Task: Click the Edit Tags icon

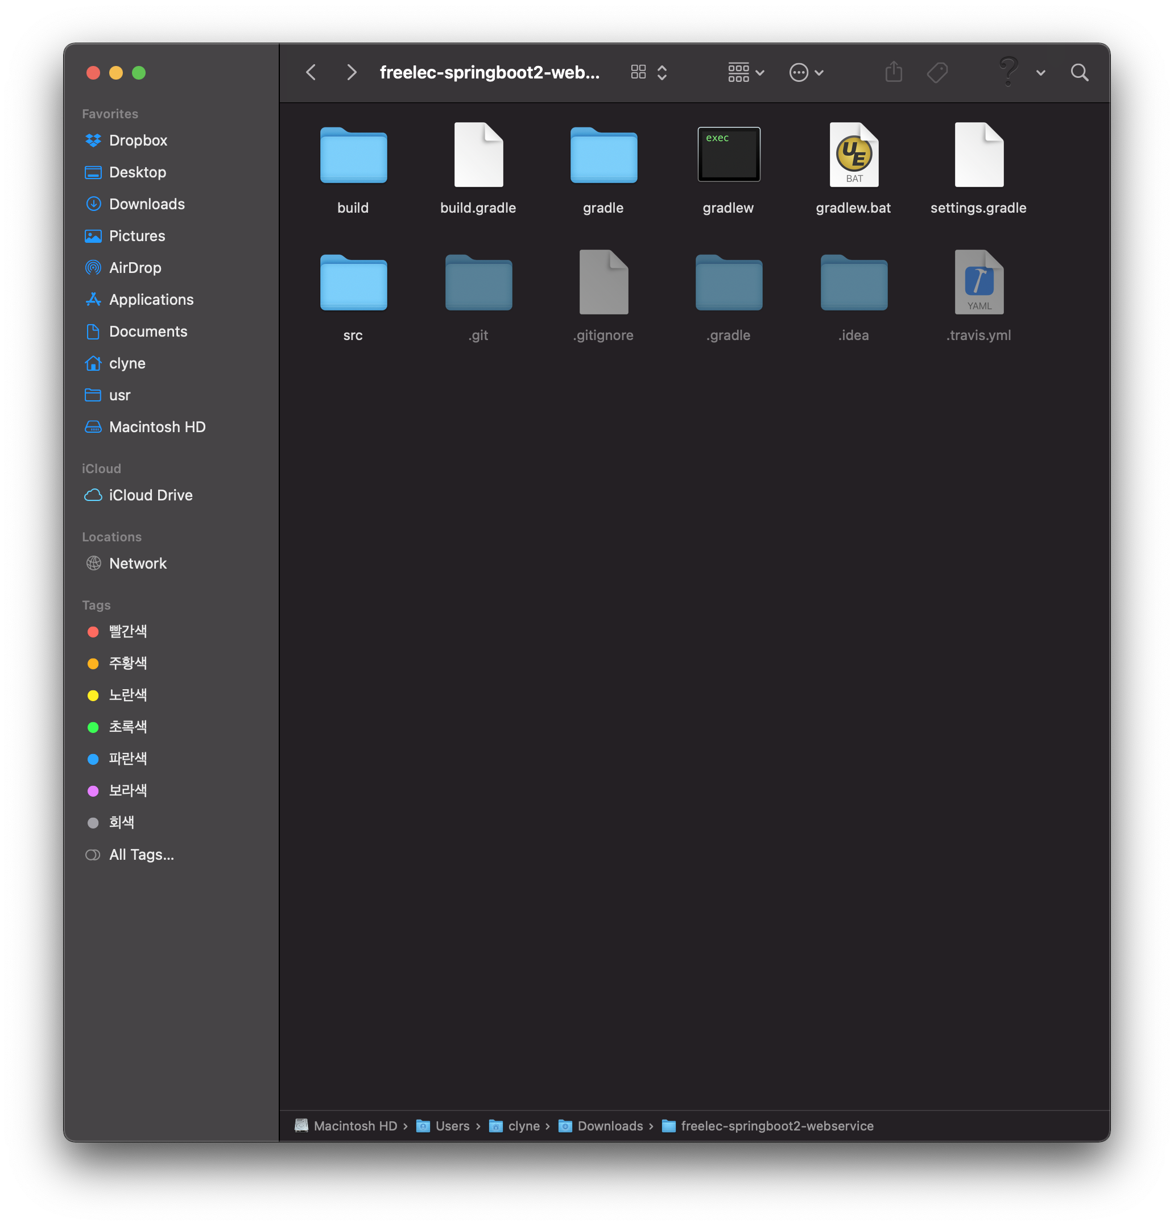Action: (x=937, y=73)
